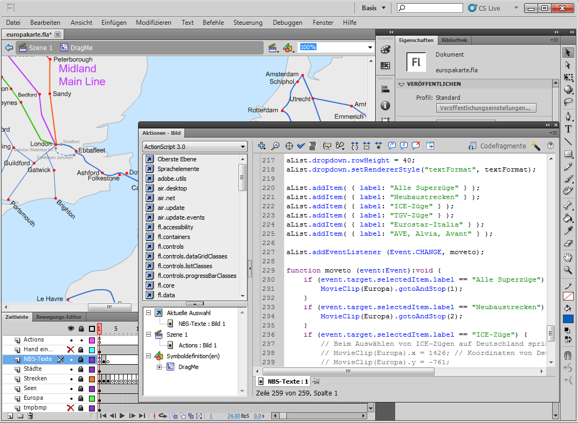Activate the Zoom magnifier tool
578x423 pixels.
coord(568,270)
